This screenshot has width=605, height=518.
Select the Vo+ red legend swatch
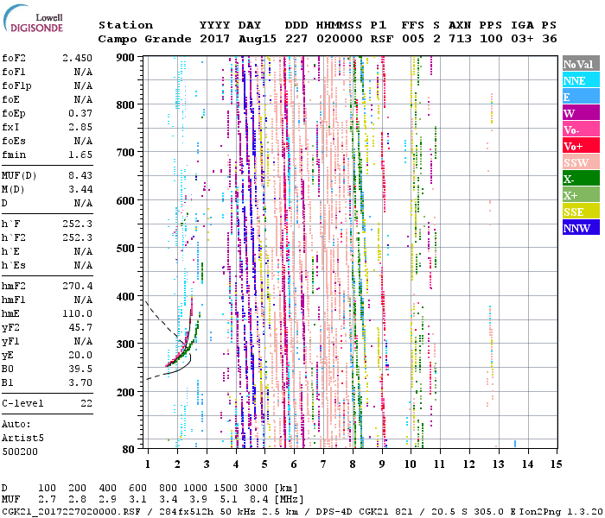click(x=580, y=146)
